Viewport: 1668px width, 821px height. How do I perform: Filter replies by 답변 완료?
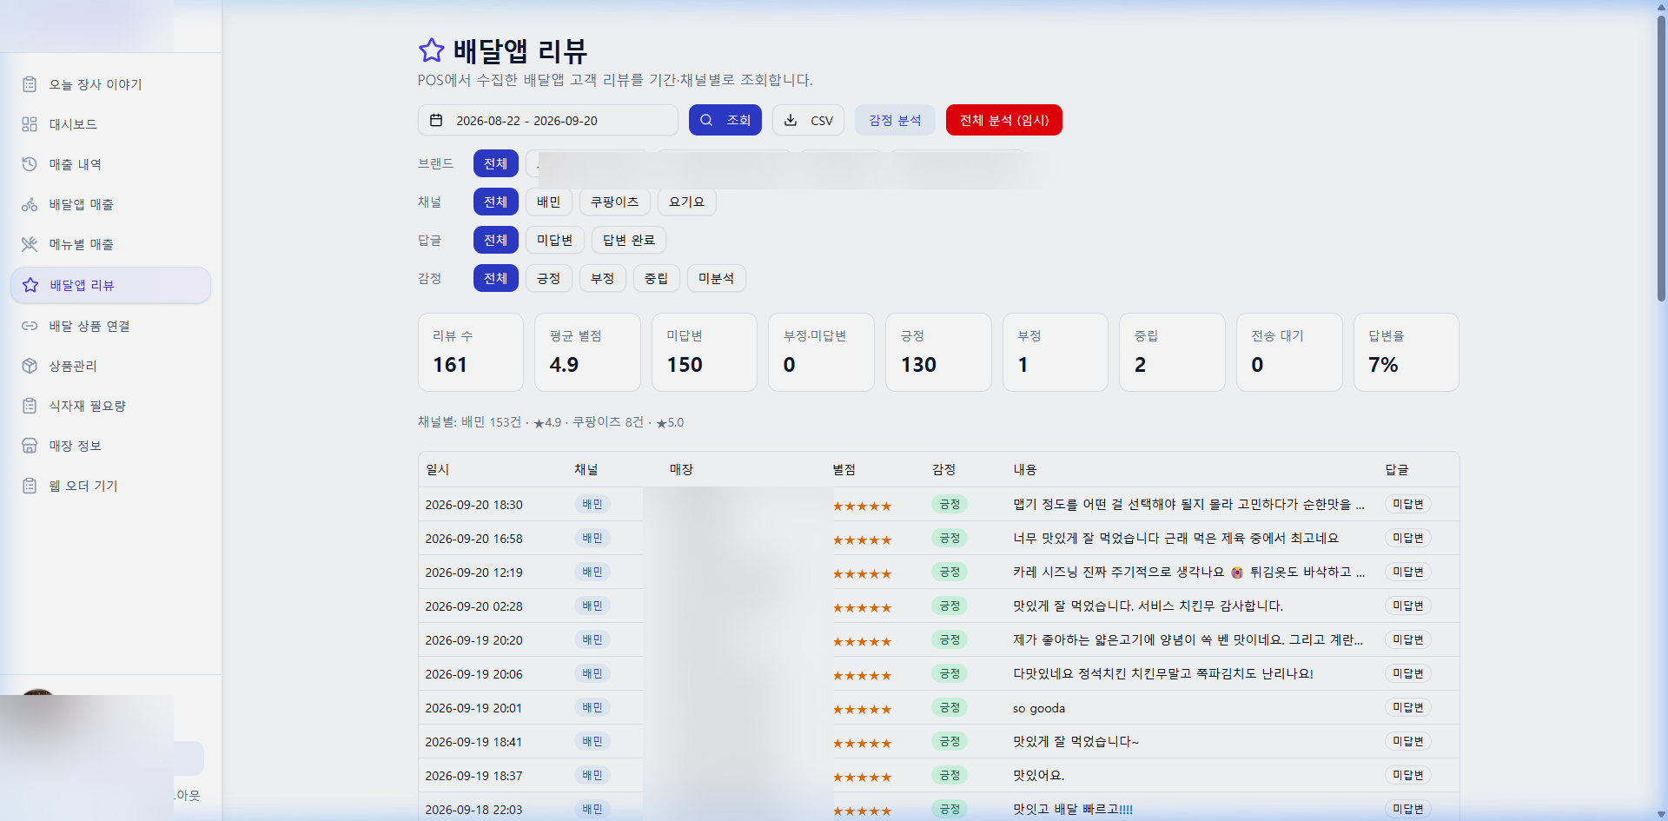click(629, 240)
